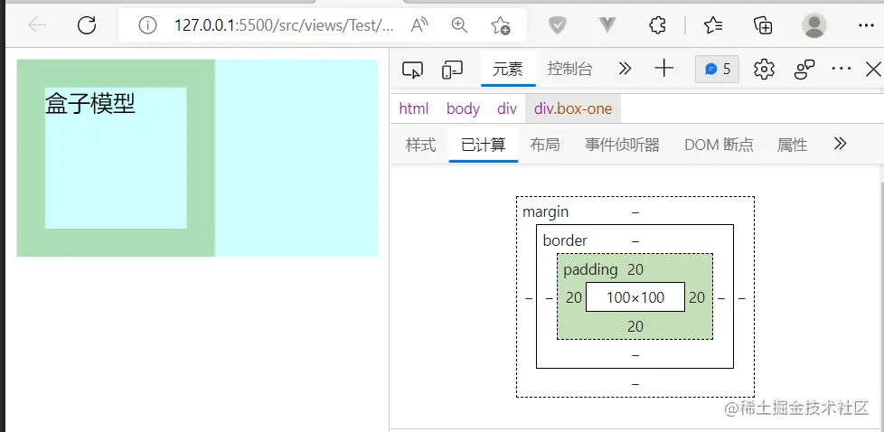Click the padding left value 20
Viewport: 884px width, 432px height.
pyautogui.click(x=574, y=297)
